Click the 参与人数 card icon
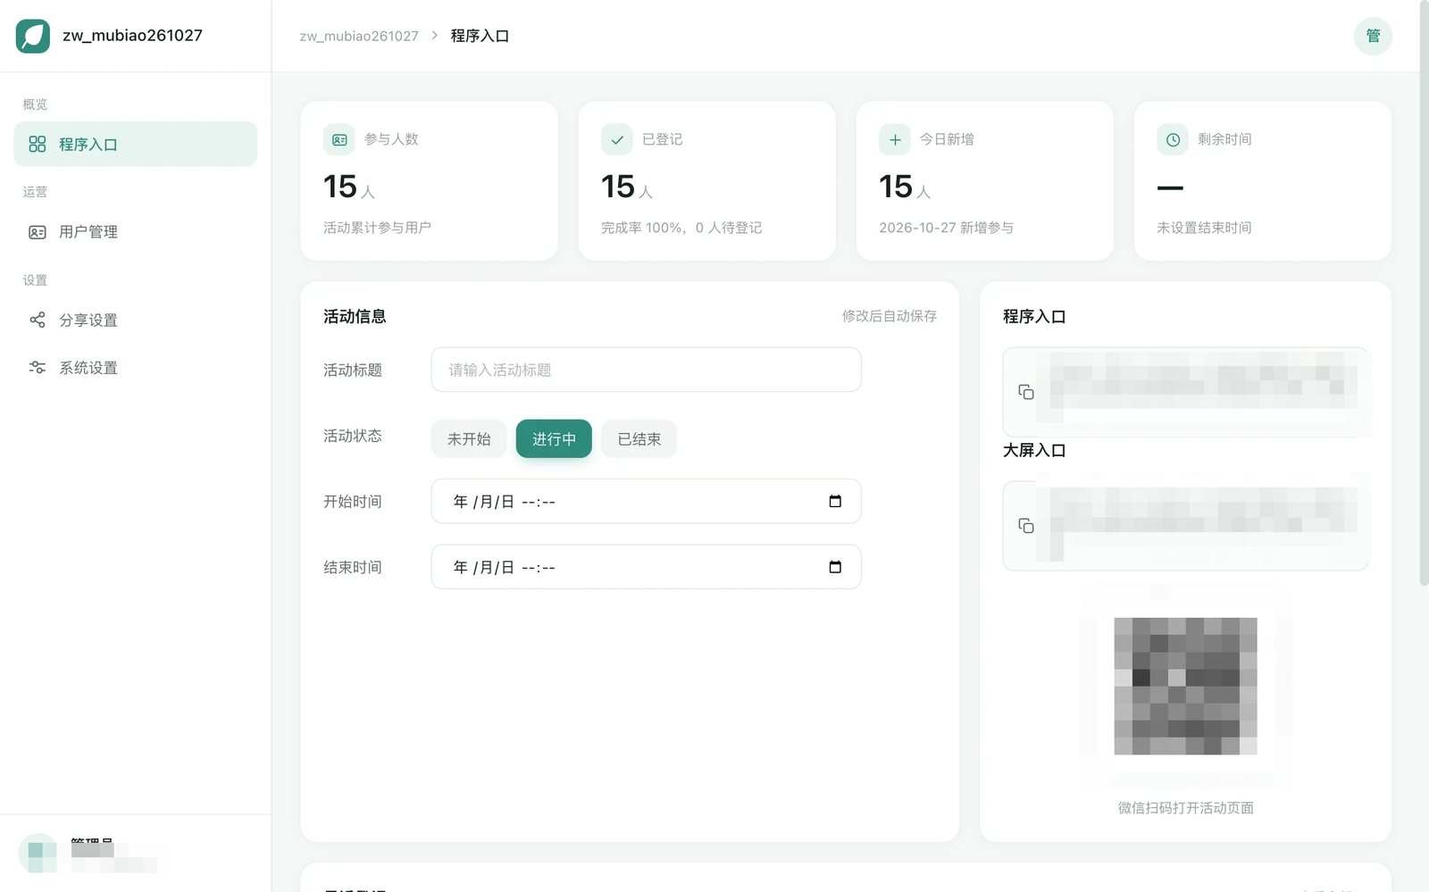Viewport: 1429px width, 892px height. (x=339, y=139)
